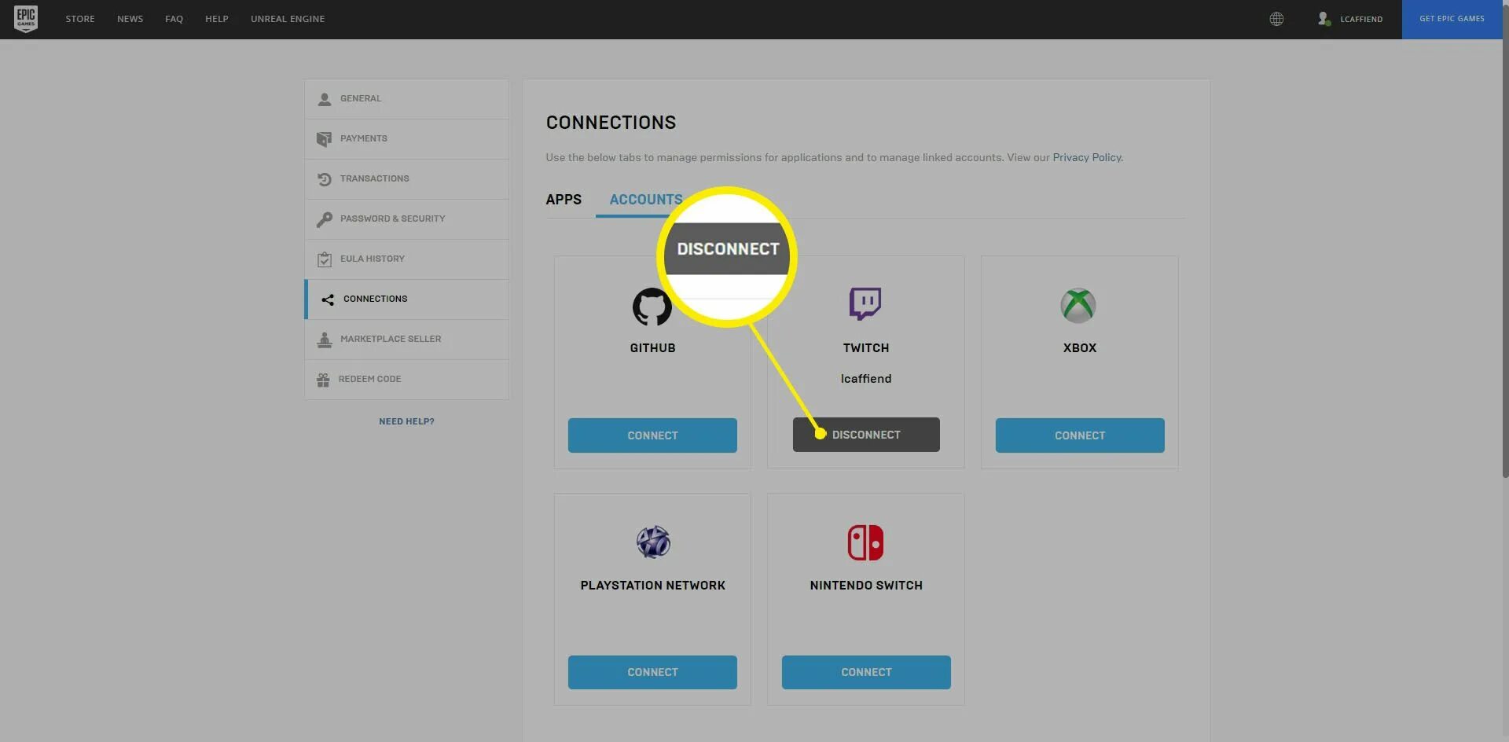The height and width of the screenshot is (742, 1509).
Task: Open the EULA History section
Action: [x=406, y=259]
